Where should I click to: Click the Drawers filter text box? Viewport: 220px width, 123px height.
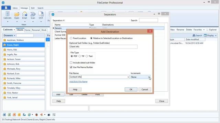tap(25, 36)
